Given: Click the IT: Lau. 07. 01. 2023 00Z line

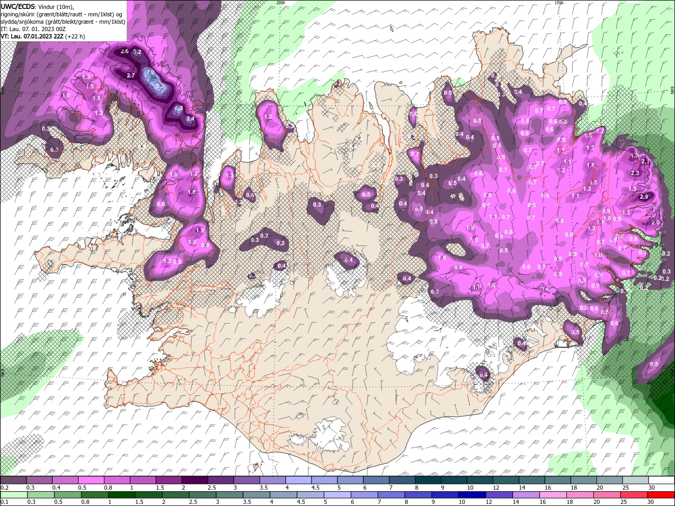Looking at the screenshot, I should pyautogui.click(x=33, y=29).
